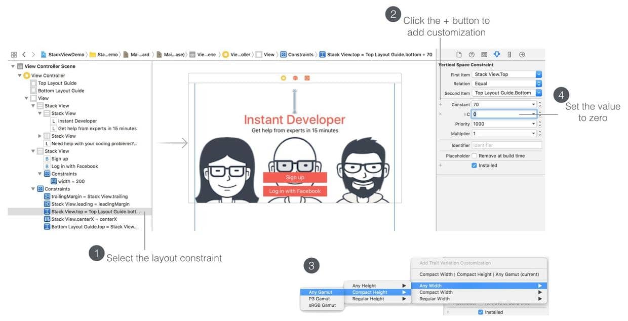Image resolution: width=628 pixels, height=321 pixels.
Task: Click the red Sign up button on canvas
Action: click(295, 178)
